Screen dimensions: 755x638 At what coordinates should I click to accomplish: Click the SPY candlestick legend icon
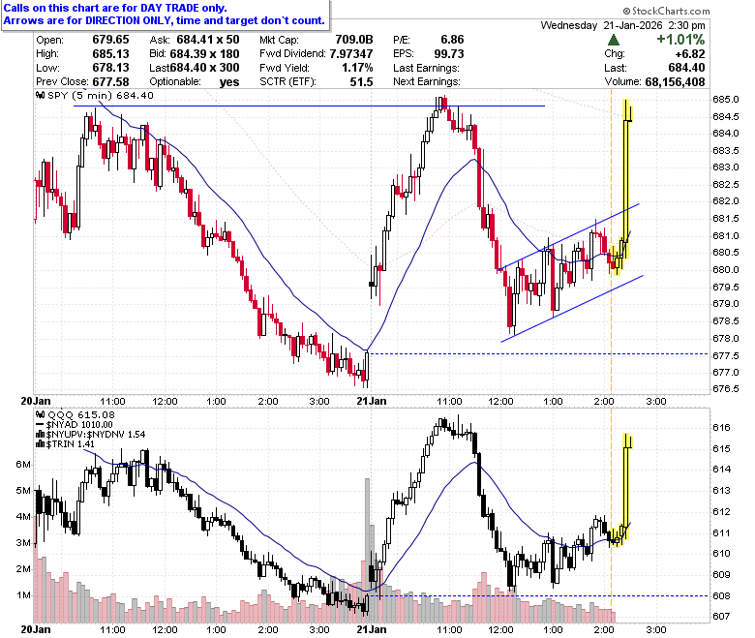pos(41,95)
